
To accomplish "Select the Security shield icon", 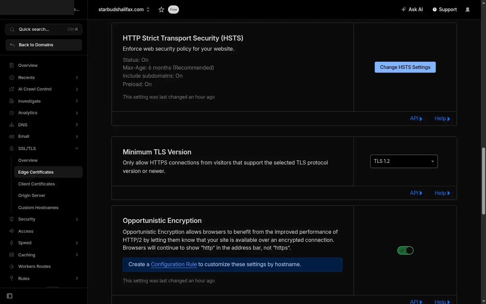I will tap(11, 219).
